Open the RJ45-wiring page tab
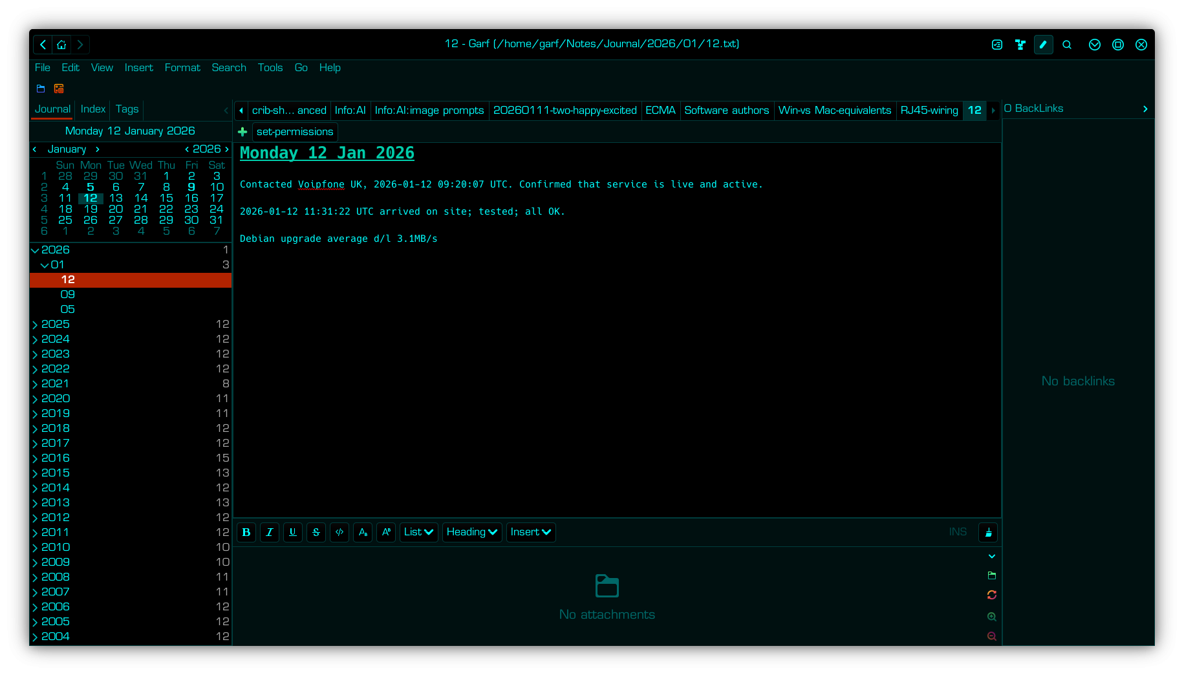The image size is (1184, 675). [x=929, y=111]
